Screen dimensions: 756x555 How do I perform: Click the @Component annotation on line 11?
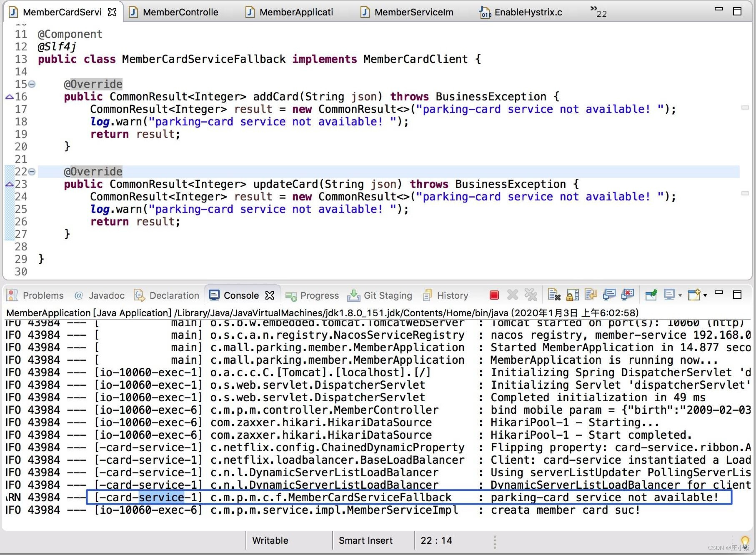click(x=70, y=34)
